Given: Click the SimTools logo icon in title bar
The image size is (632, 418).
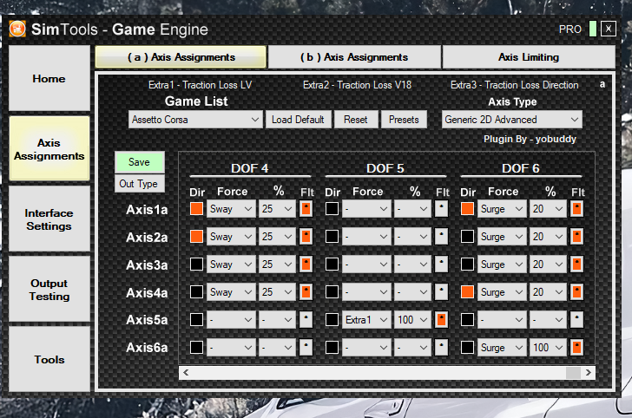Looking at the screenshot, I should pos(17,29).
